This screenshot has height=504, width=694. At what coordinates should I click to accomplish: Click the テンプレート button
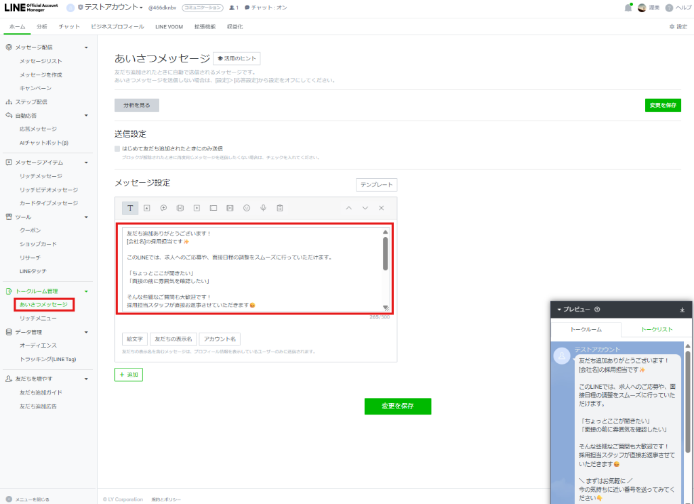[x=376, y=185]
